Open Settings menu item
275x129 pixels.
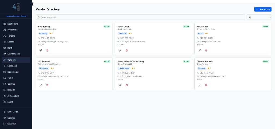pos(16,118)
